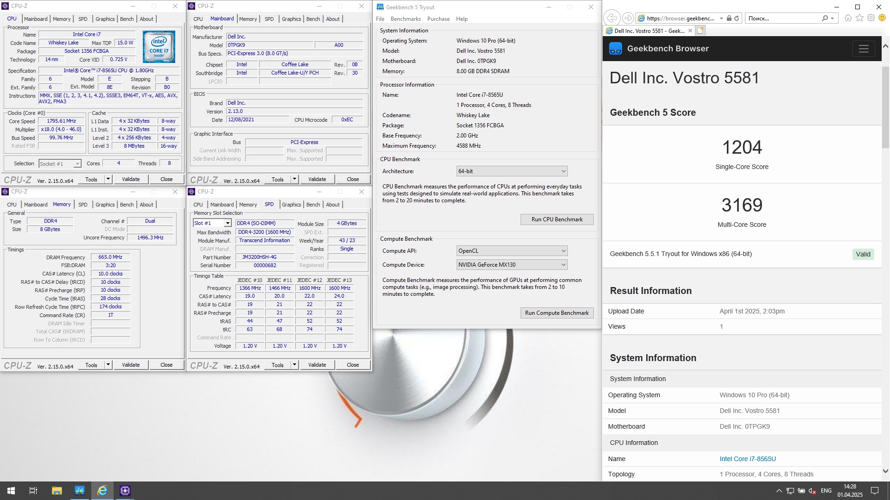Click Validate in the CPU tab window
890x500 pixels.
pyautogui.click(x=131, y=179)
